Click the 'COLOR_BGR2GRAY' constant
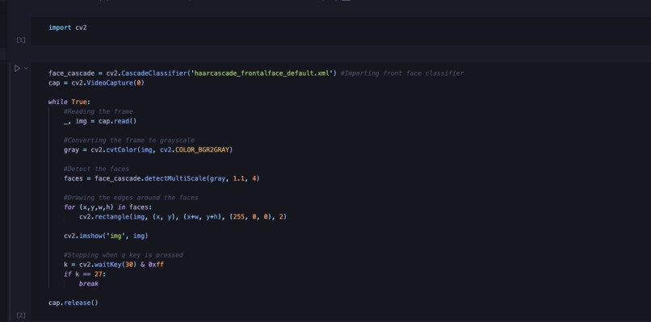Screen dimensions: 651x322 click(x=202, y=150)
